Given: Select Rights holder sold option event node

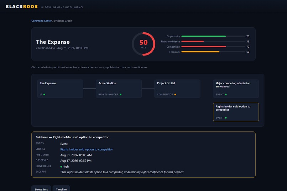Looking at the screenshot, I should [x=236, y=112].
